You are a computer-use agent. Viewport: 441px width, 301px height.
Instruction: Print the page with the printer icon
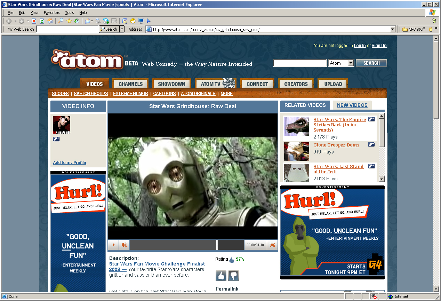98,21
